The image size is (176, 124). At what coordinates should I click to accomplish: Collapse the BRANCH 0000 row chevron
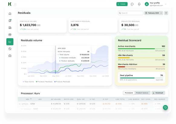pos(22,109)
